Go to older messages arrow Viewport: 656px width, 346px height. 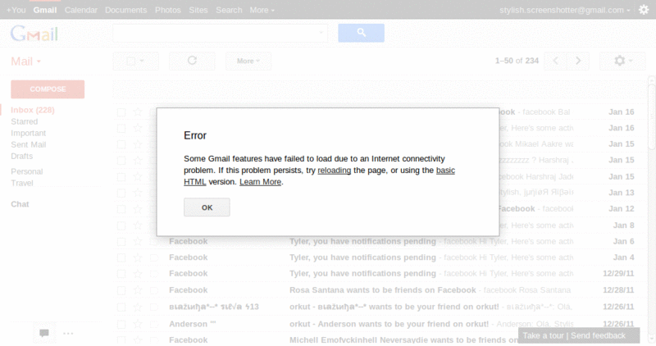pos(578,61)
